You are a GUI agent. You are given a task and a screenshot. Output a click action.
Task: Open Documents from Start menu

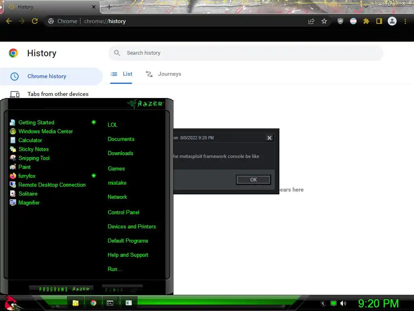coord(121,139)
